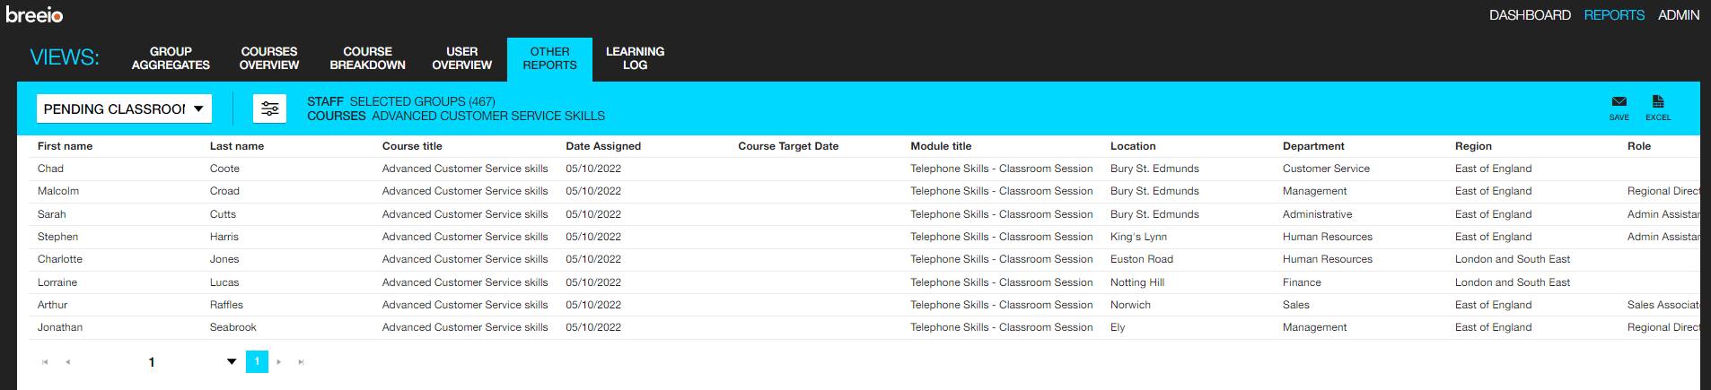Go to next page arrow icon
1711x390 pixels.
point(279,362)
